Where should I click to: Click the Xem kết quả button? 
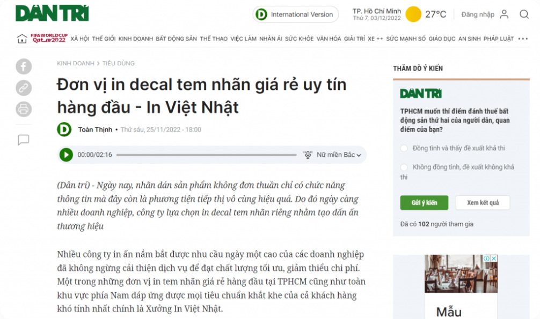[x=483, y=203]
